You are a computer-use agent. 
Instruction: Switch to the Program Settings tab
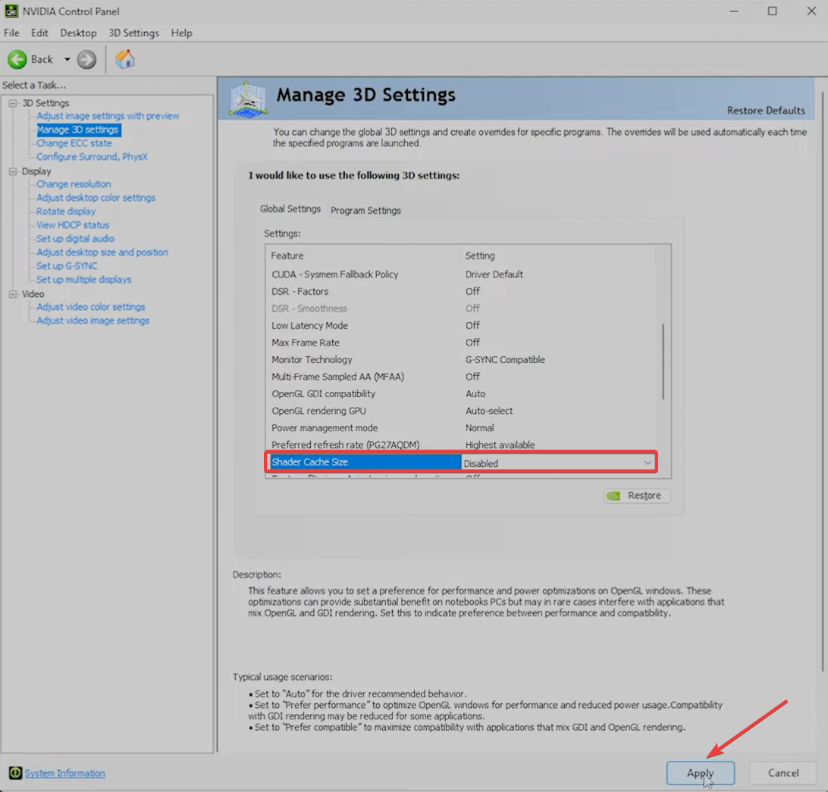click(x=365, y=211)
